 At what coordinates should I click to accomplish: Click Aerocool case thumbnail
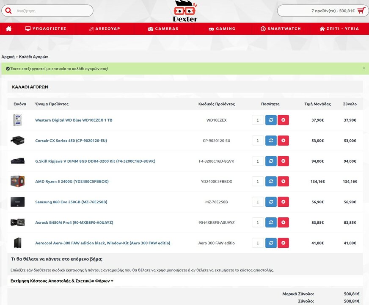coord(18,243)
